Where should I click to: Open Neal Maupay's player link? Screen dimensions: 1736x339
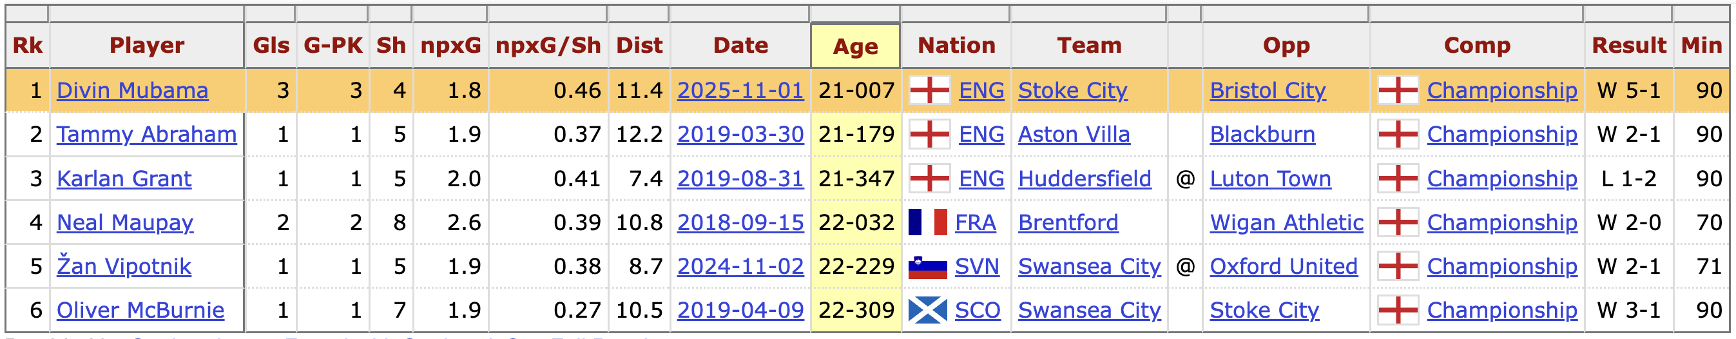124,222
